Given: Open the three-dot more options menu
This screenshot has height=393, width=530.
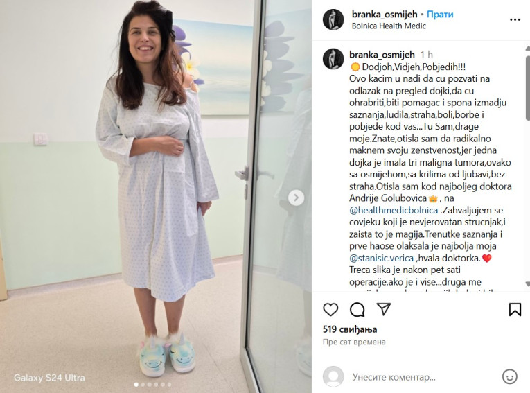Looking at the screenshot, I should coord(515,20).
